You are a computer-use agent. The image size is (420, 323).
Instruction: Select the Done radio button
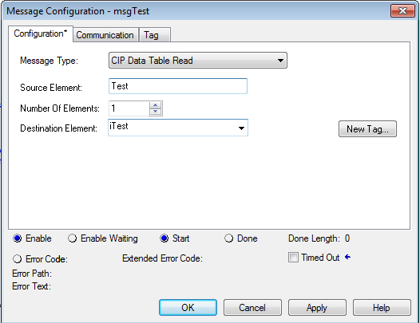tap(228, 238)
